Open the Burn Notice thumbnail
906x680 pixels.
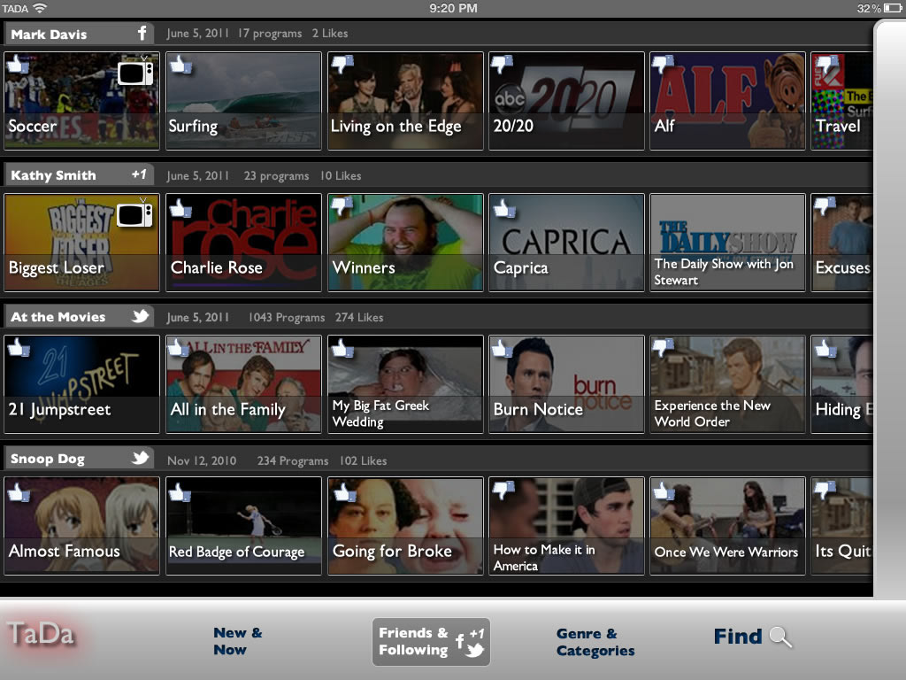click(x=566, y=384)
